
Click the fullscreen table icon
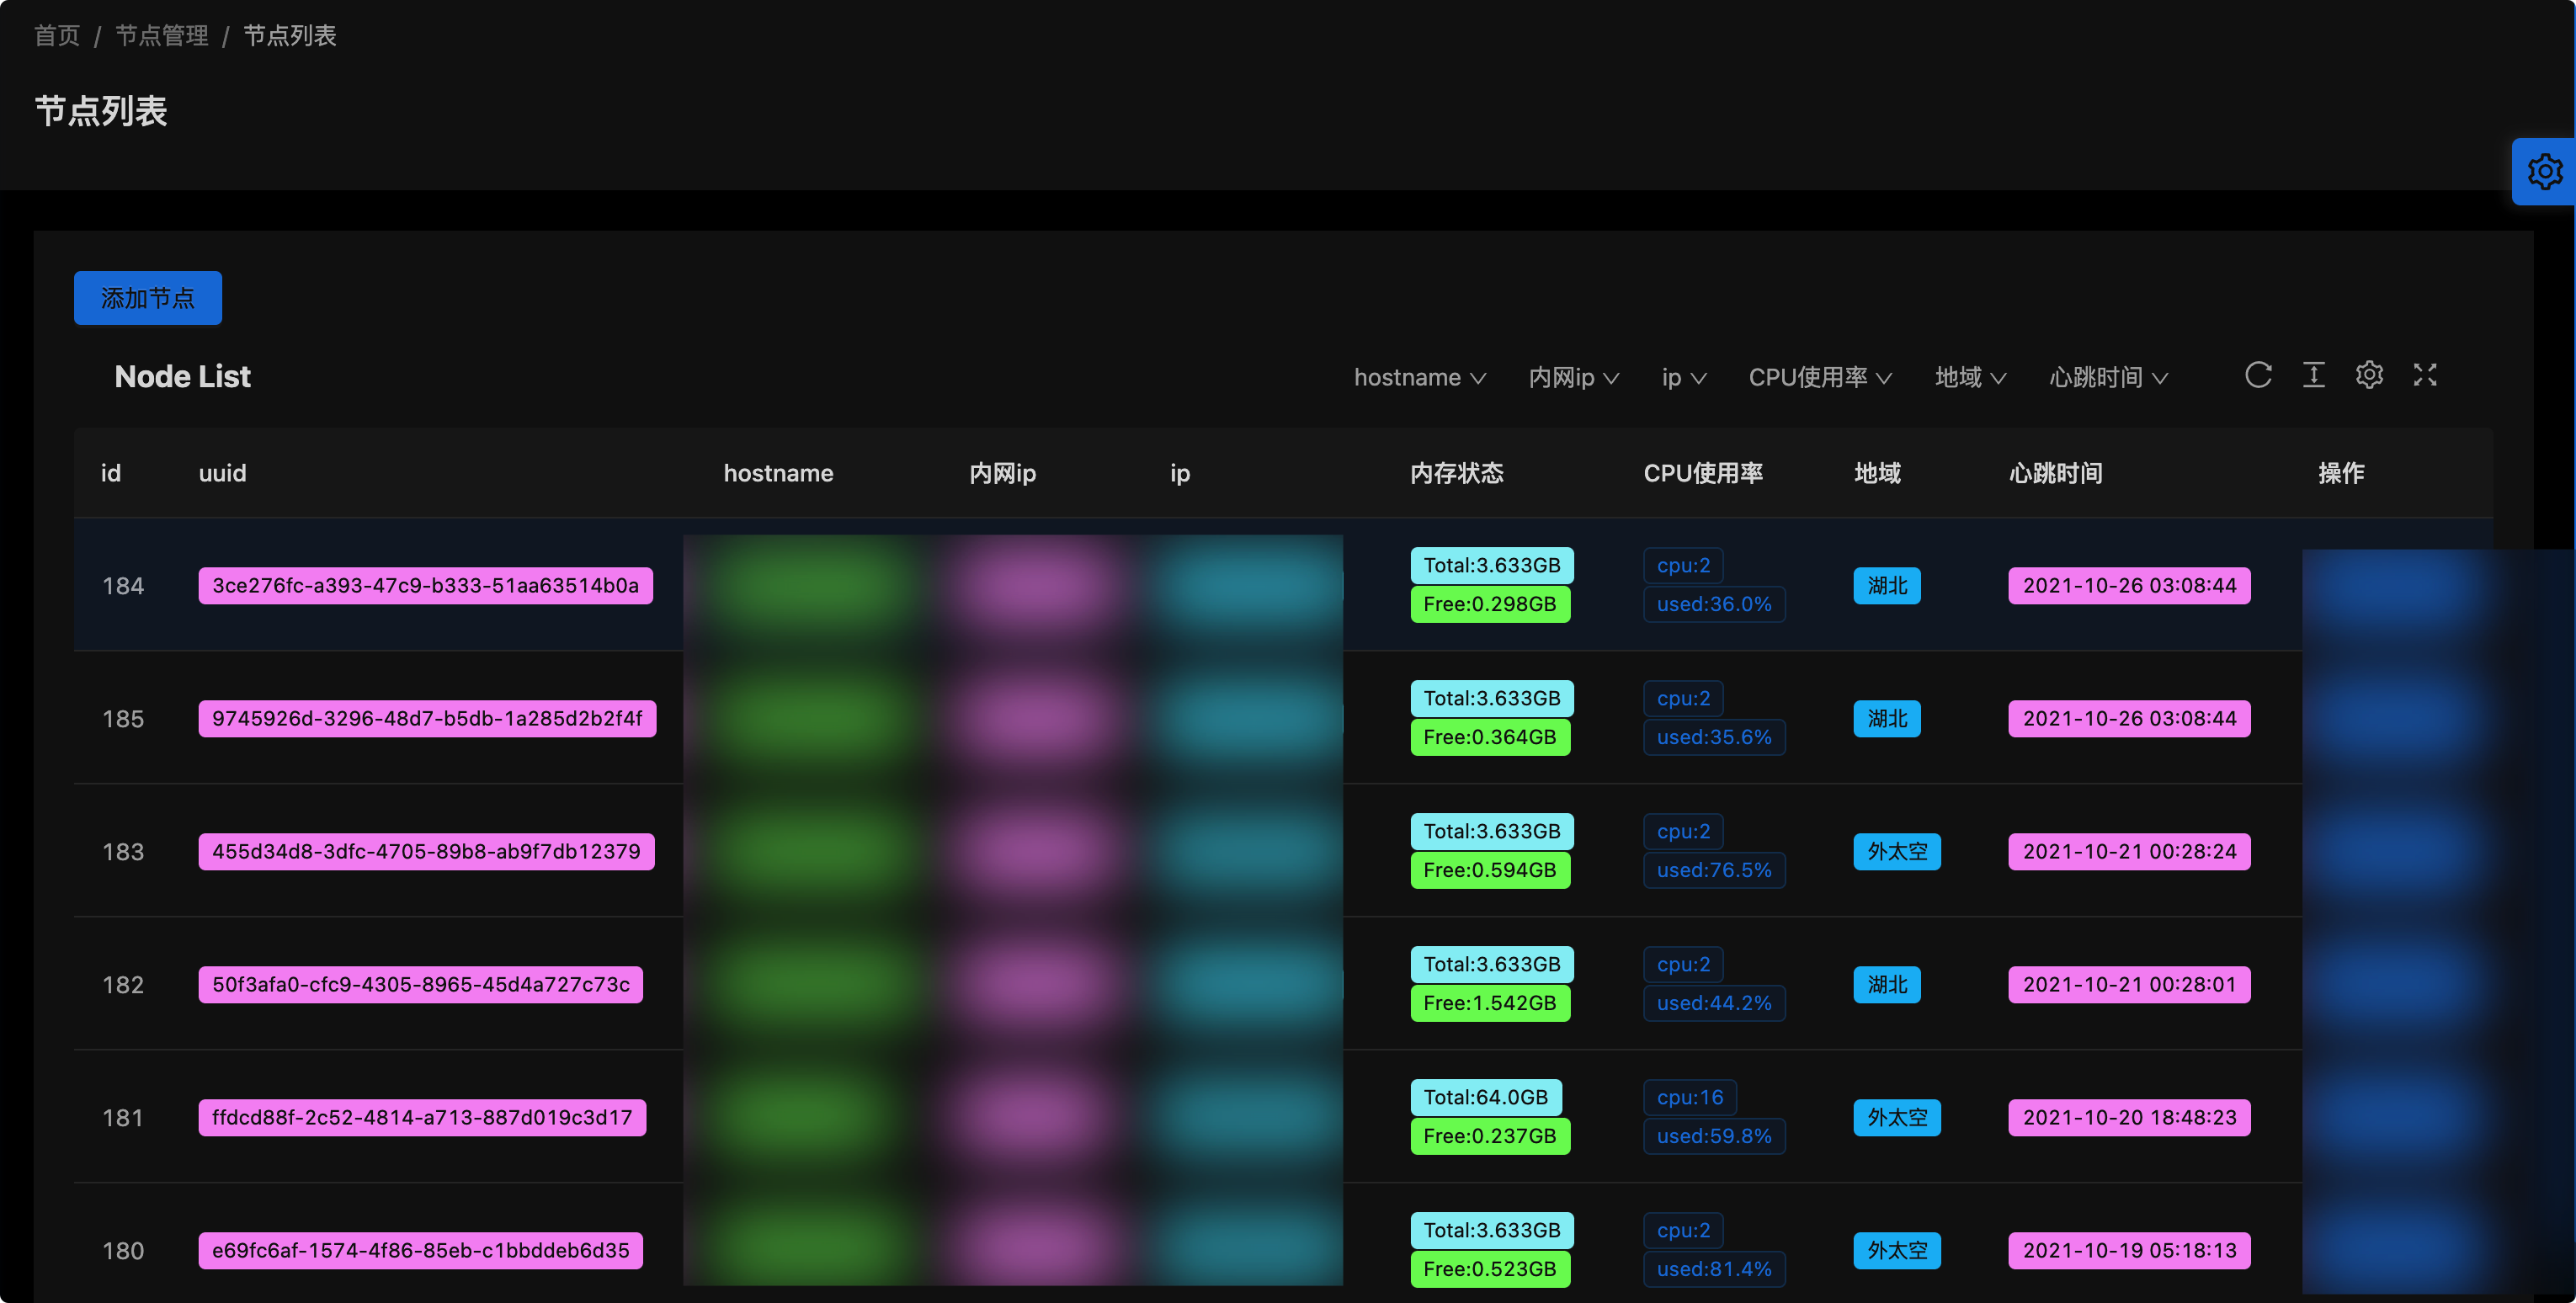tap(2424, 375)
